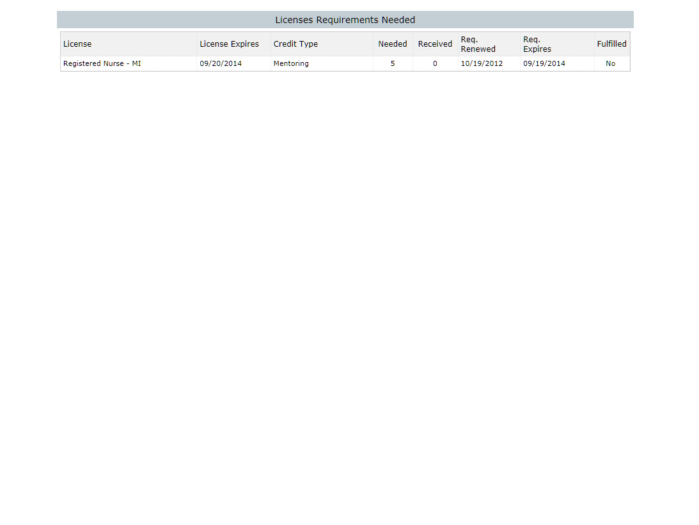Click the empty white area below the table
699x525 pixels.
point(345,288)
